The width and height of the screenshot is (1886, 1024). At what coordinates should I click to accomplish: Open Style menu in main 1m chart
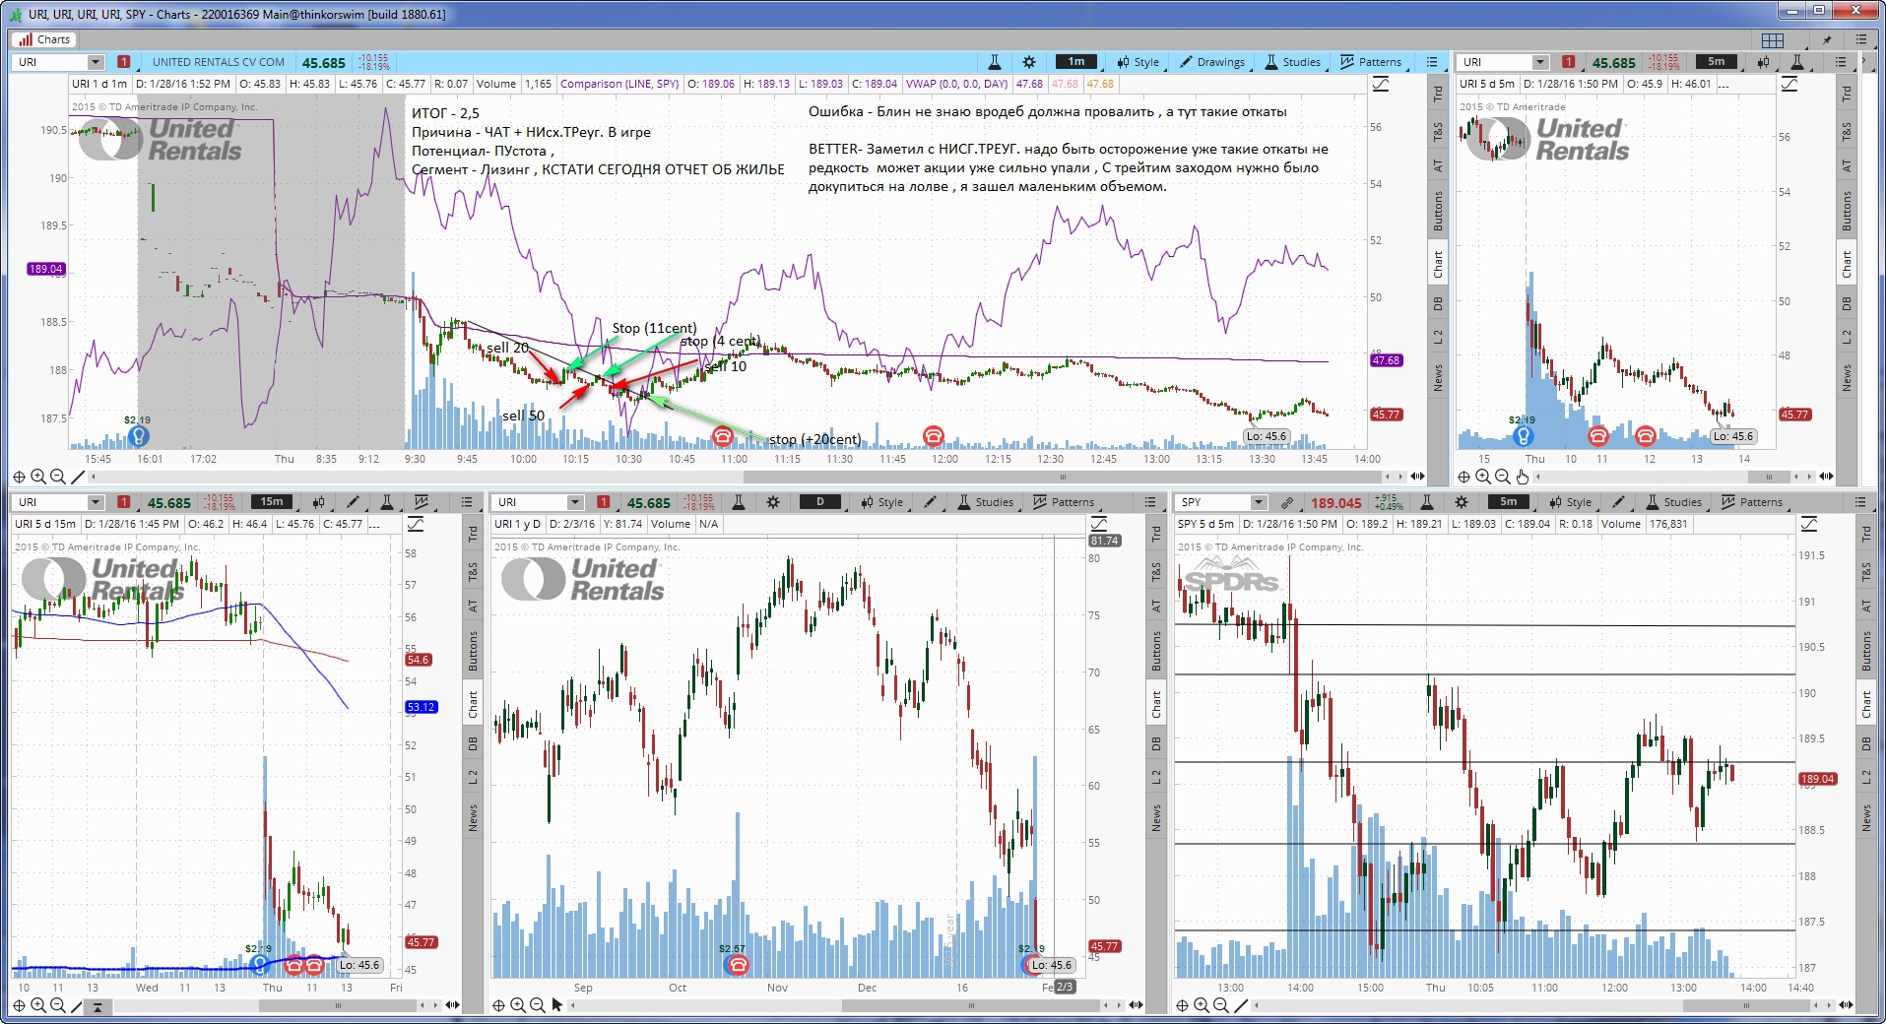1138,62
